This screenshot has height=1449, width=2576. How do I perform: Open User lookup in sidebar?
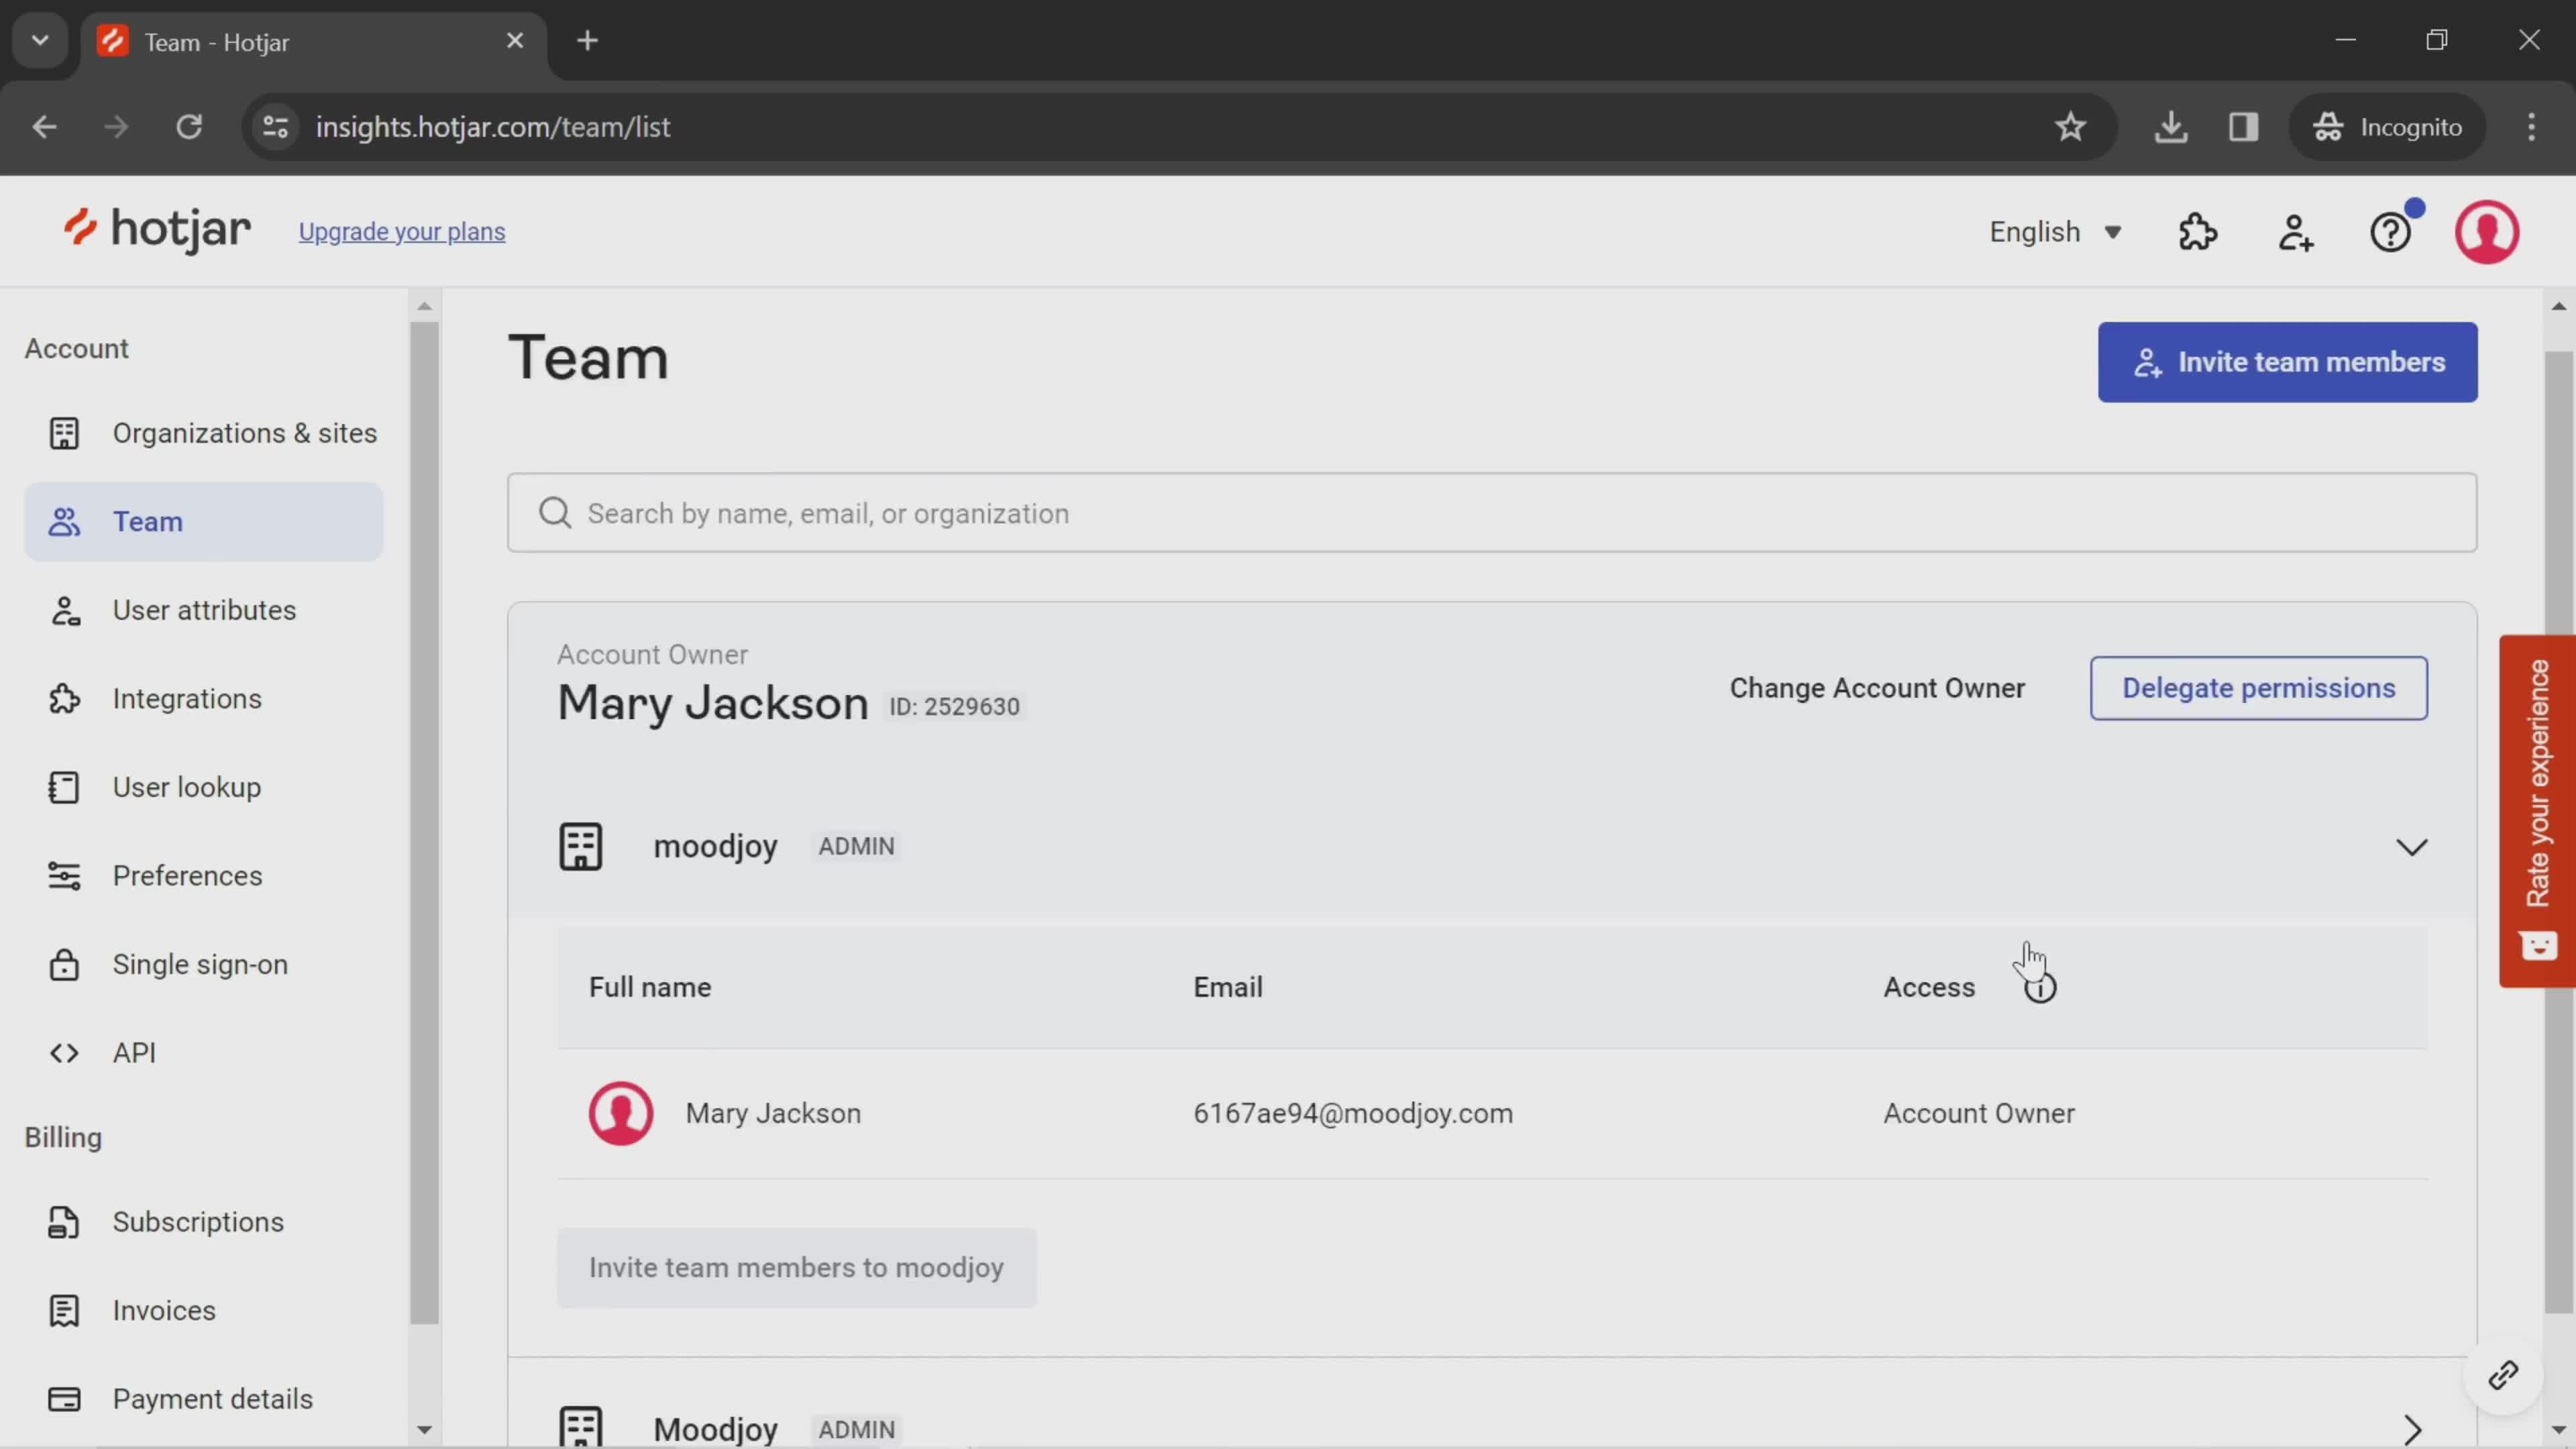[x=204, y=787]
